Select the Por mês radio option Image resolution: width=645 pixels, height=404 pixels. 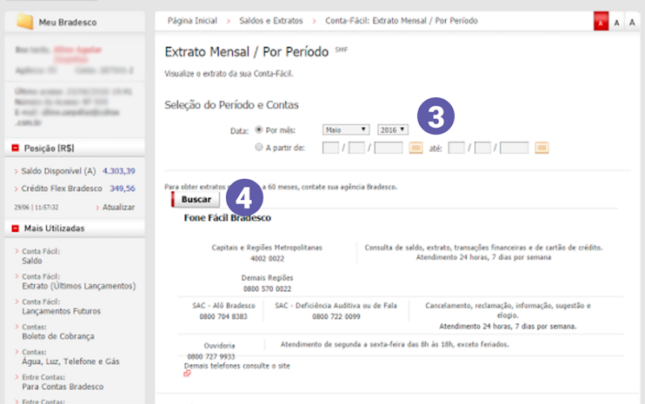coord(259,129)
